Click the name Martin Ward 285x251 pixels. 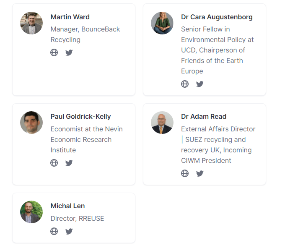[70, 17]
